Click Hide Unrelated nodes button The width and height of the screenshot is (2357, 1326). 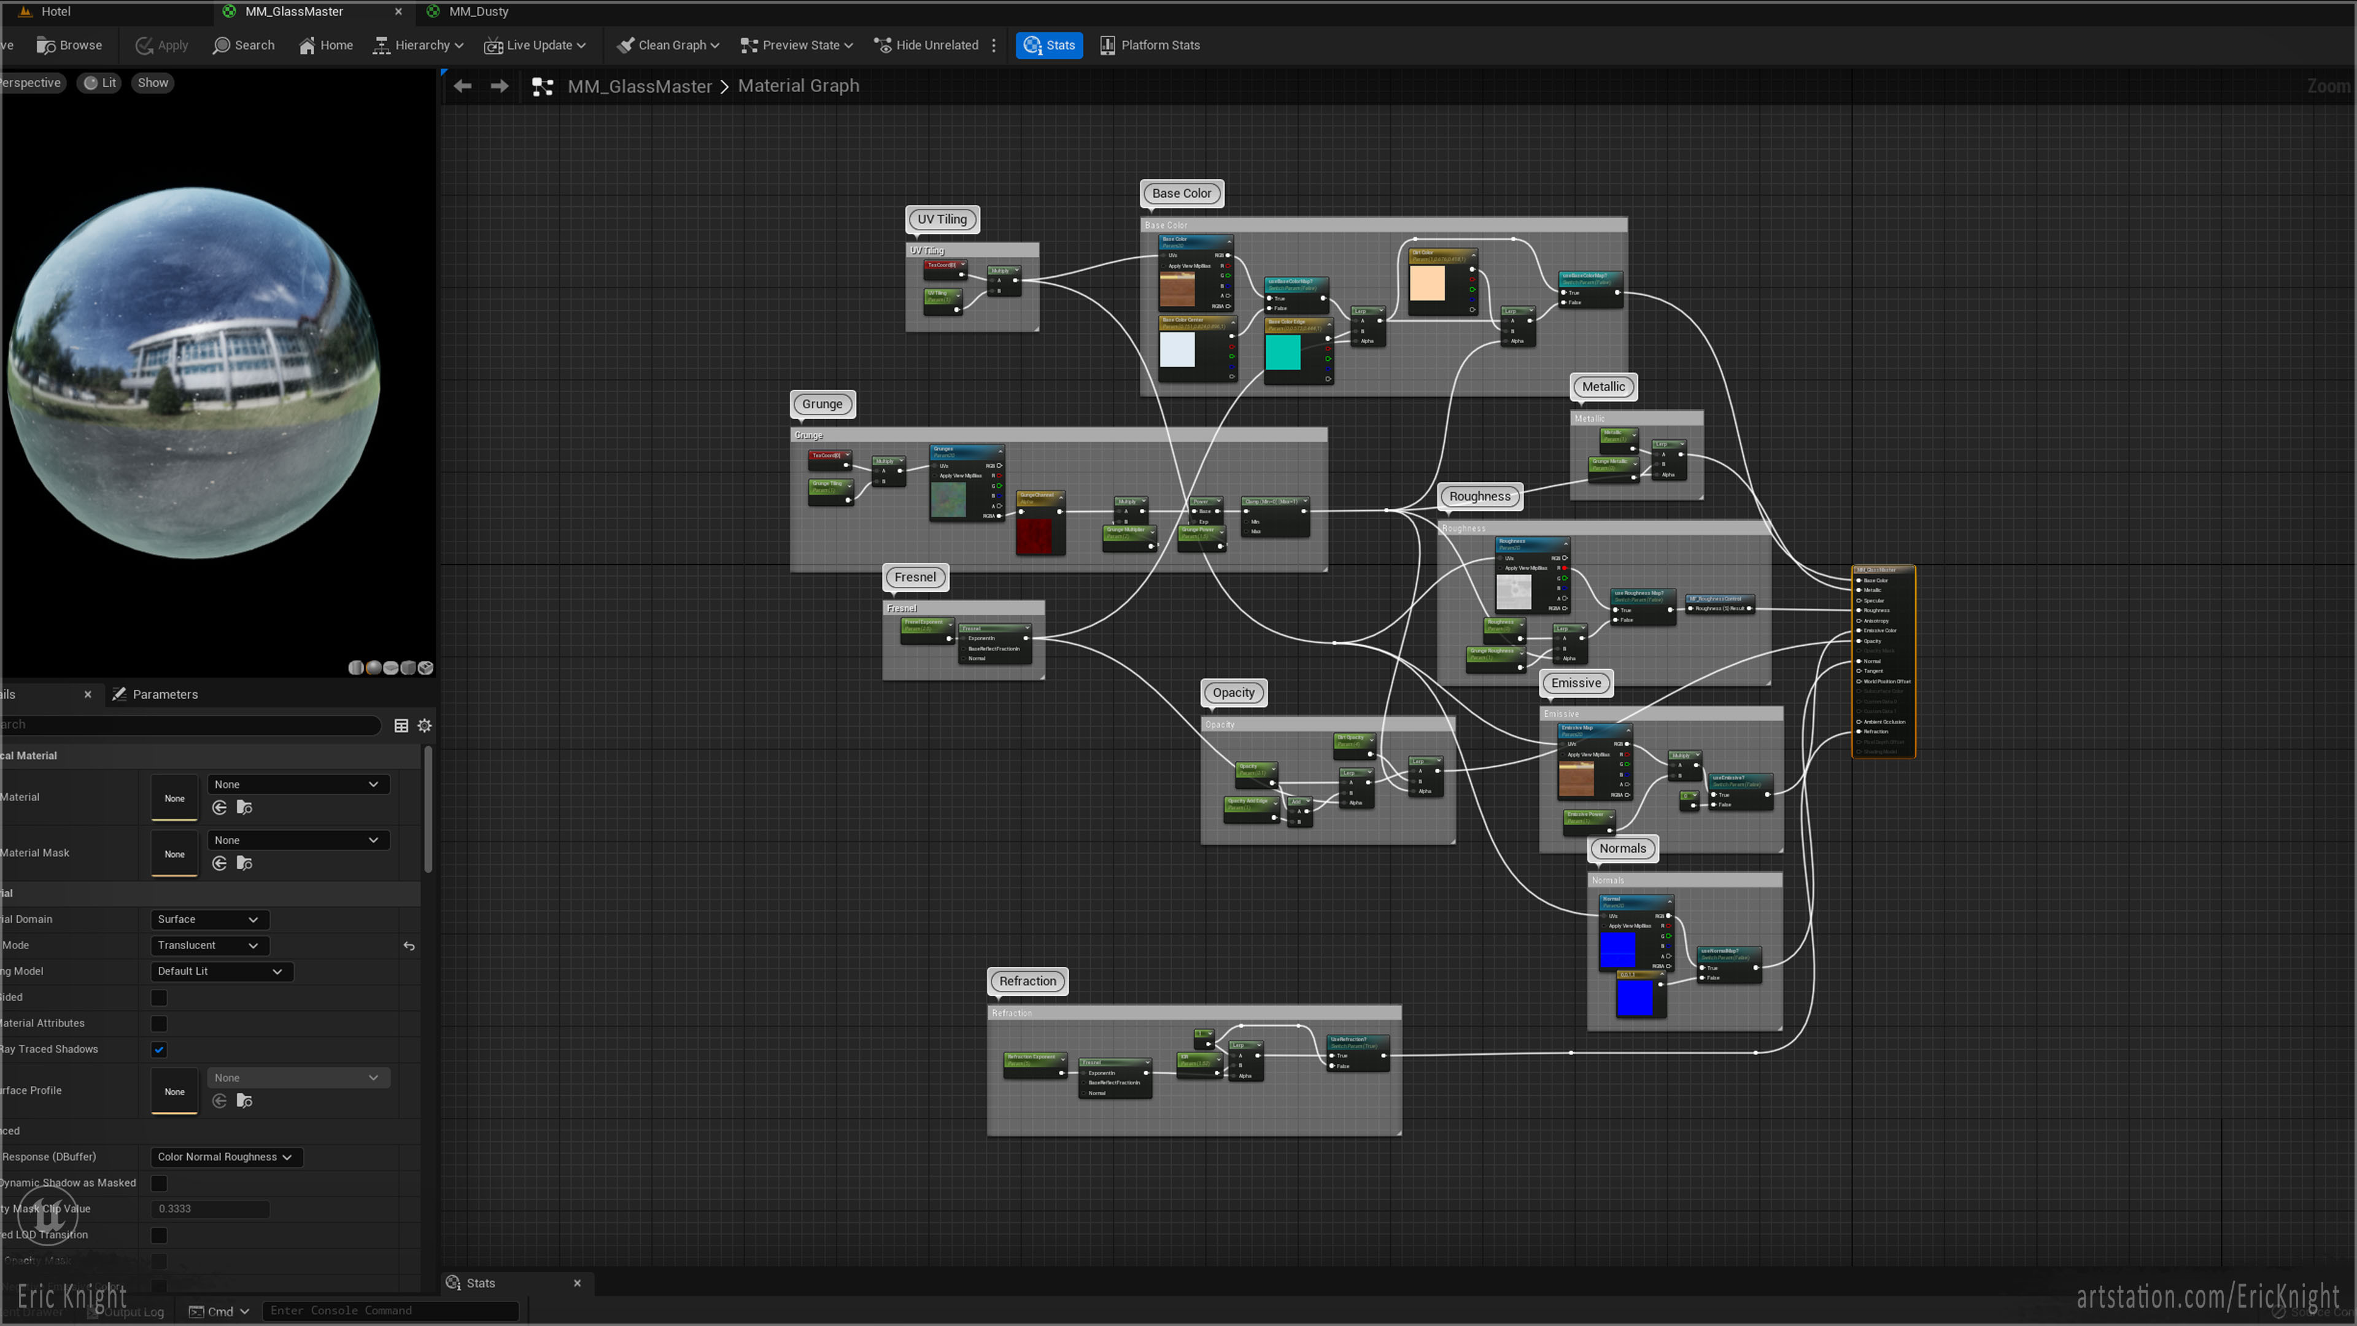(926, 45)
